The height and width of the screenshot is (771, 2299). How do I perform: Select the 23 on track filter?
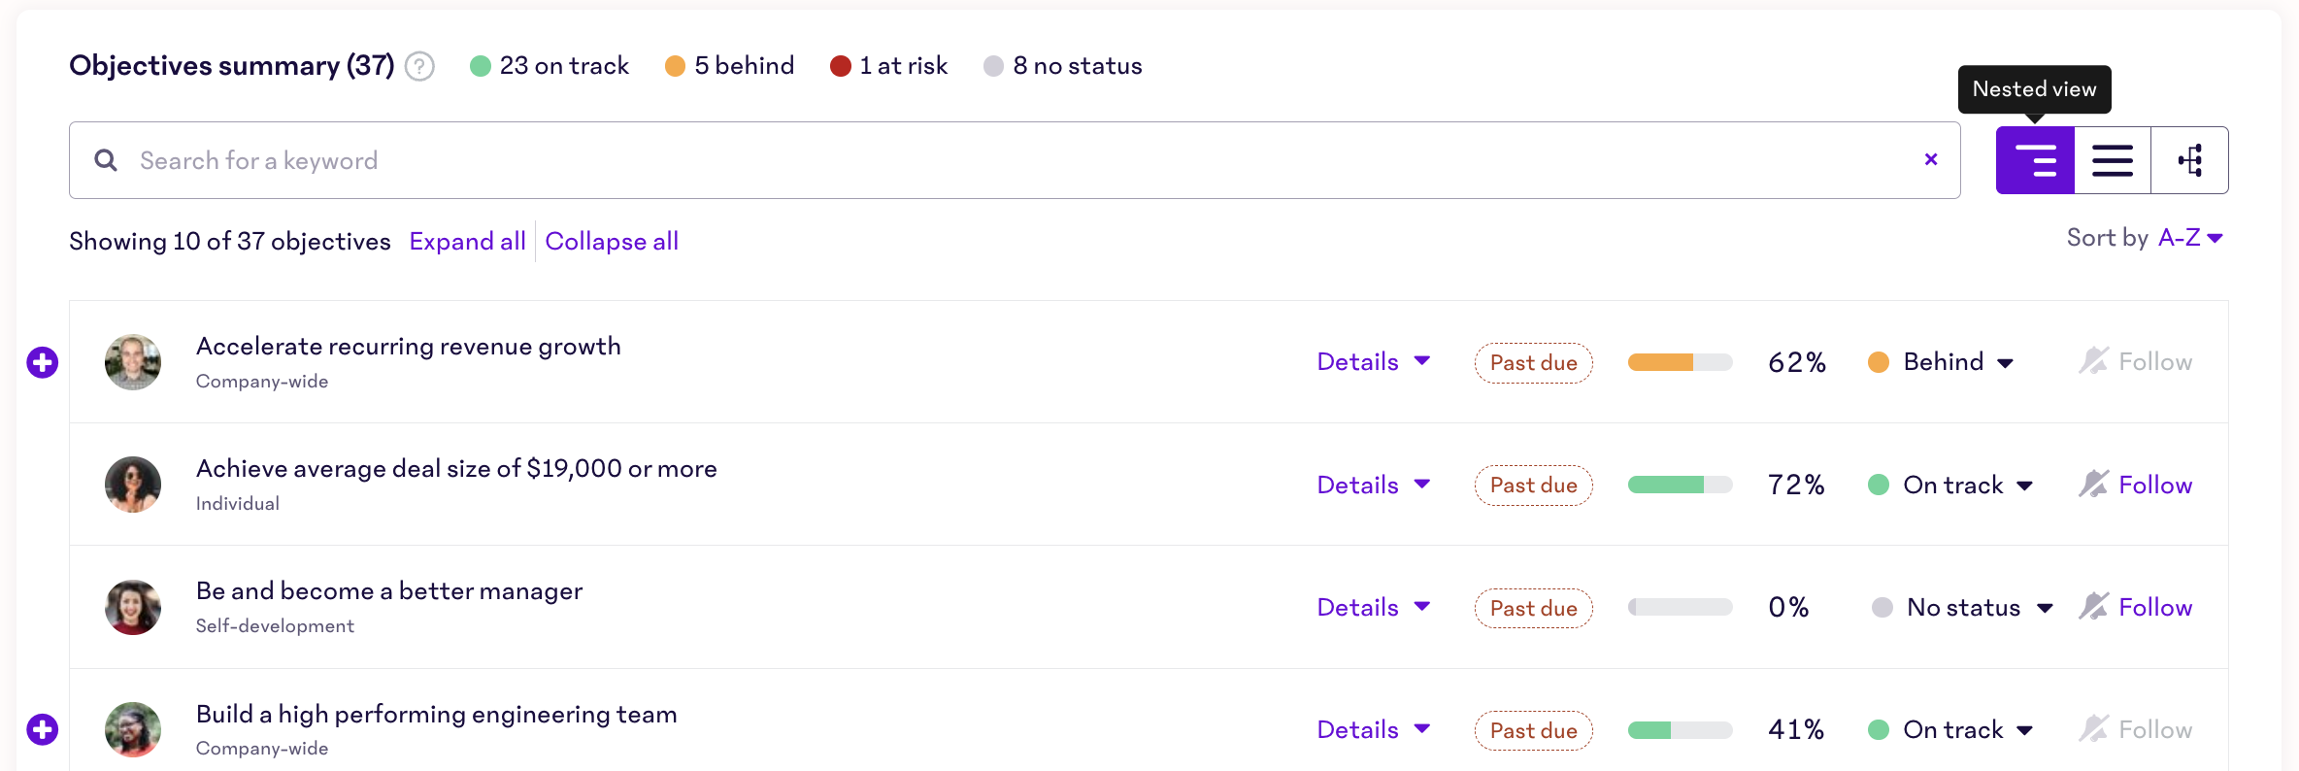tap(549, 65)
